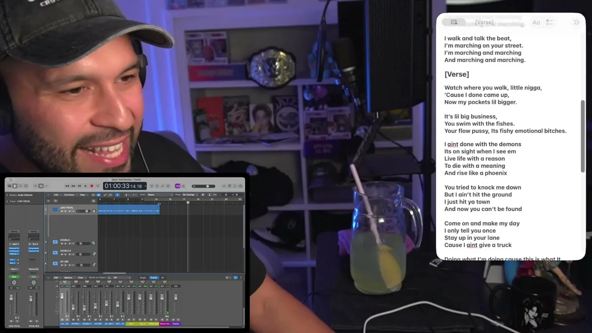Toggle Cycle mode in the transport
592x333 pixels.
point(98,186)
